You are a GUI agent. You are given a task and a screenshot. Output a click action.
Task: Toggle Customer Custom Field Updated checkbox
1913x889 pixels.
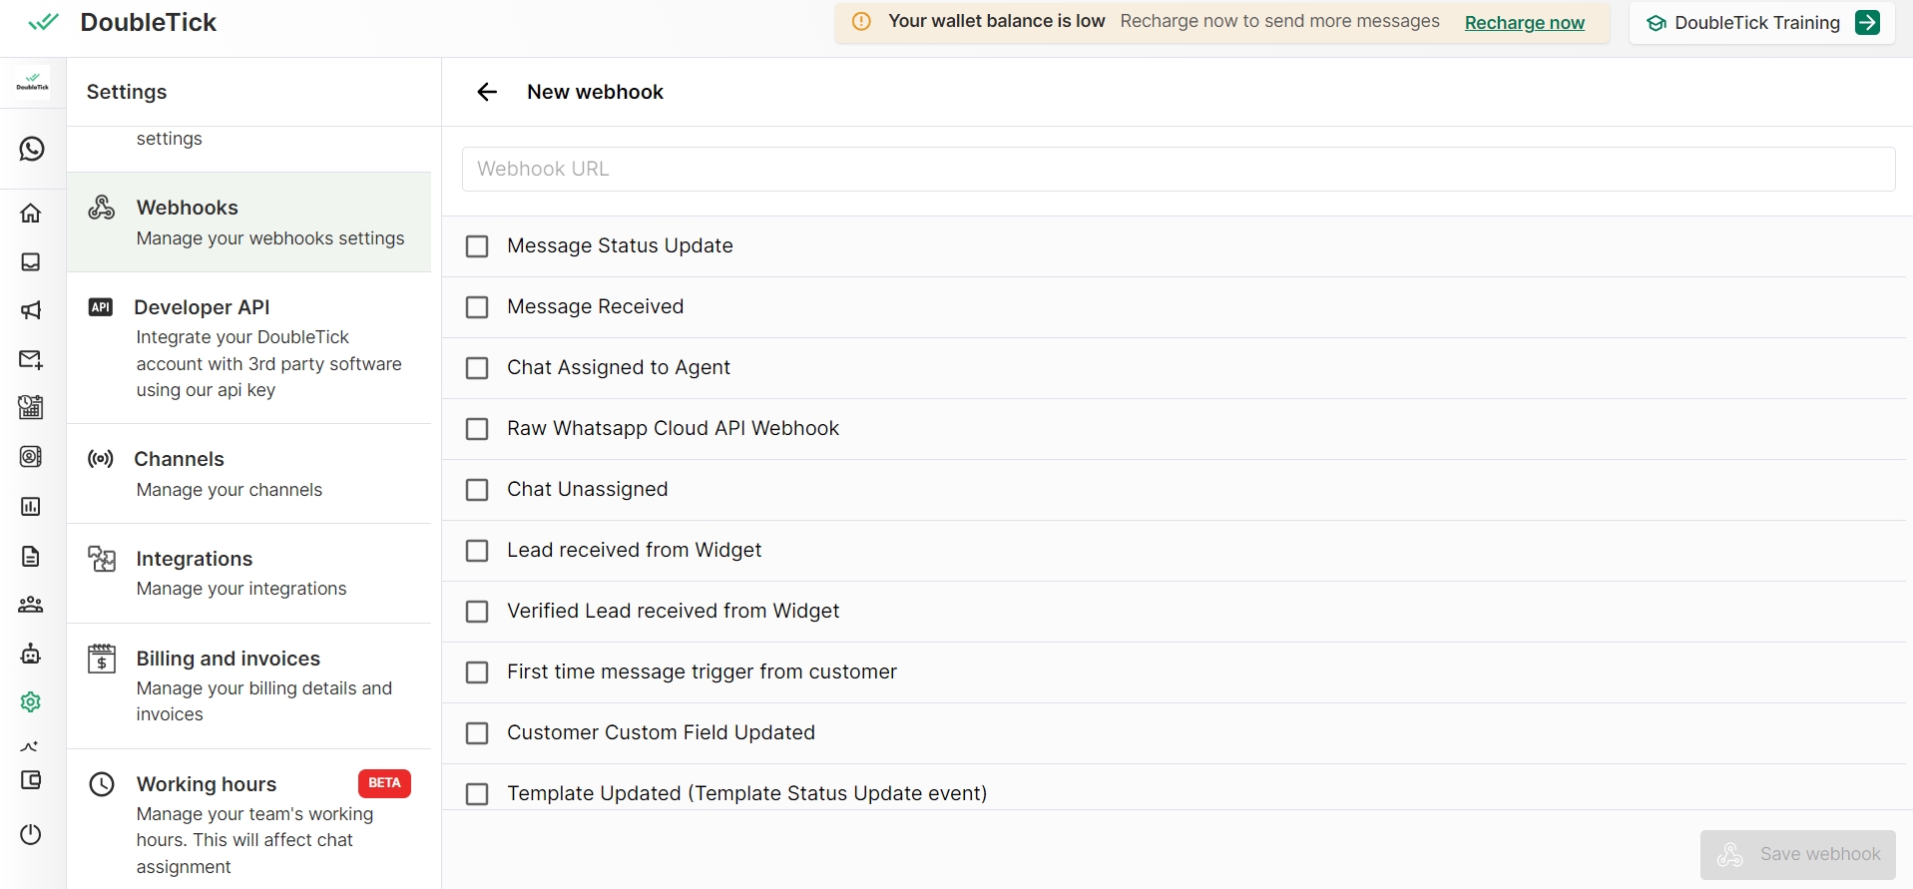pyautogui.click(x=478, y=733)
